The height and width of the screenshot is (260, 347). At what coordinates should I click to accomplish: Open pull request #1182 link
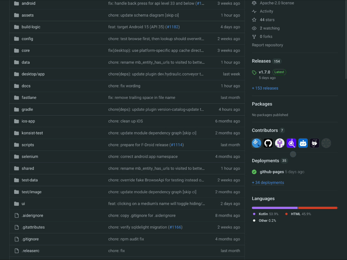(x=172, y=27)
